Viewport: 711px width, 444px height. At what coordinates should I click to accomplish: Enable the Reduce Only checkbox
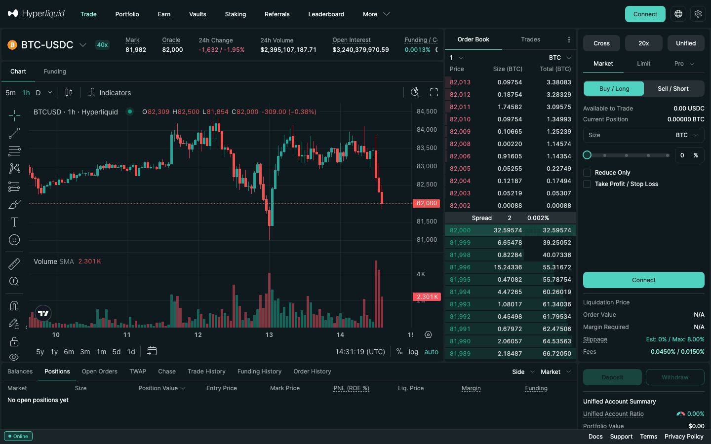[x=587, y=173]
